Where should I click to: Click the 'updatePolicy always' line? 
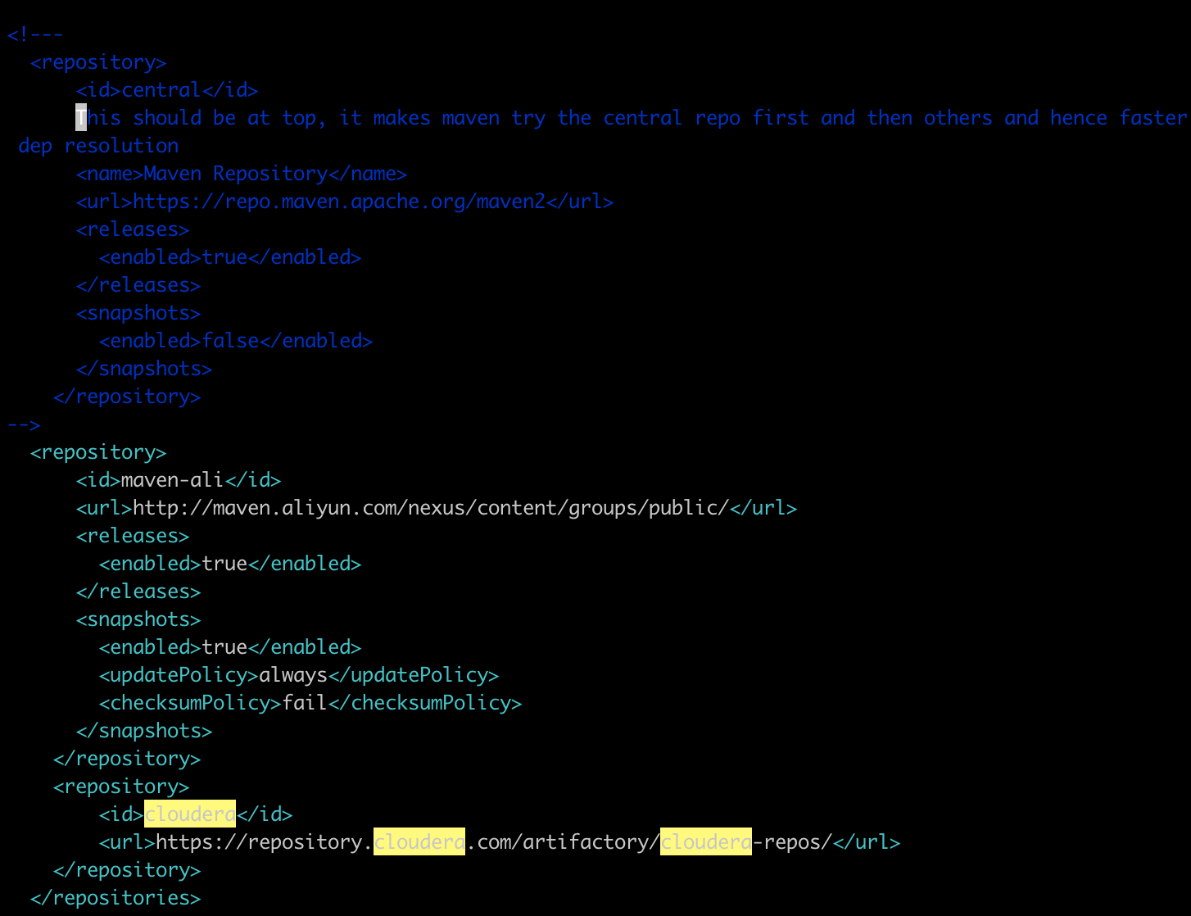click(x=299, y=675)
